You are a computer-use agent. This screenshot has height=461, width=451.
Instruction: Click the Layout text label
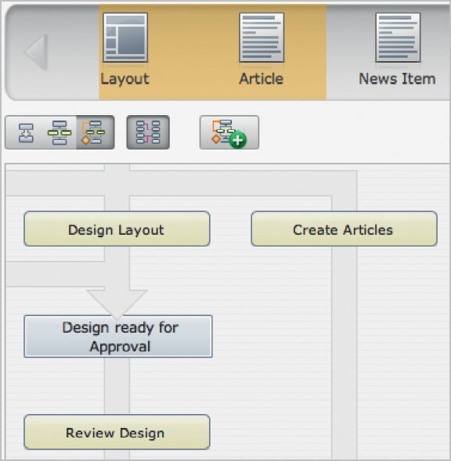click(125, 79)
